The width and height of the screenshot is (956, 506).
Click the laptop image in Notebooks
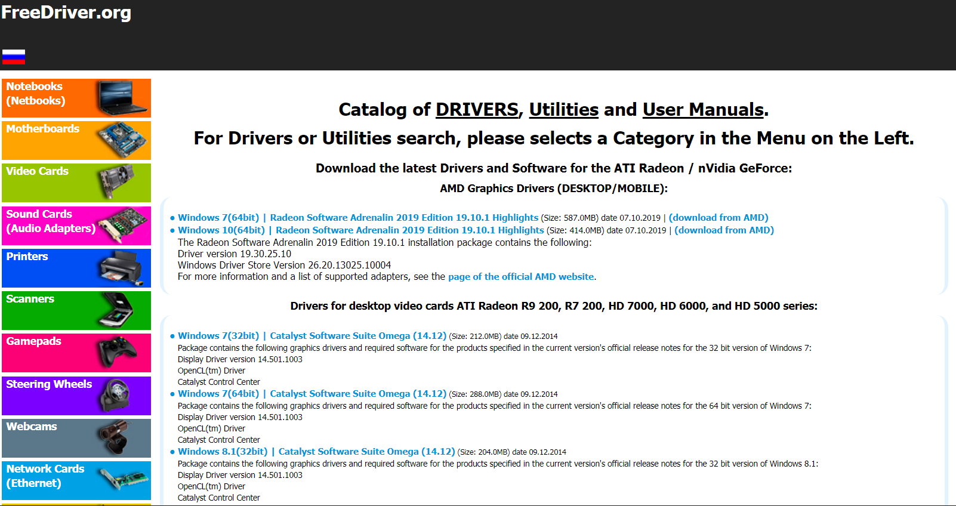click(x=124, y=98)
